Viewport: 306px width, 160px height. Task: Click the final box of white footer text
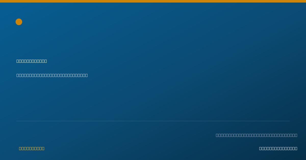(x=296, y=148)
